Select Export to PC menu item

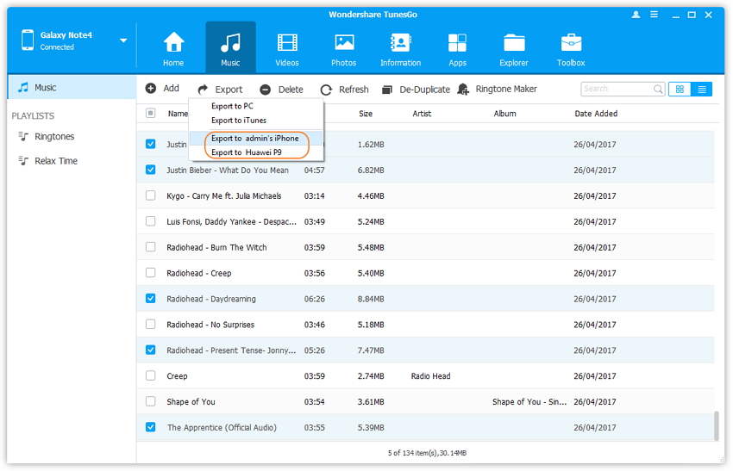(x=232, y=106)
